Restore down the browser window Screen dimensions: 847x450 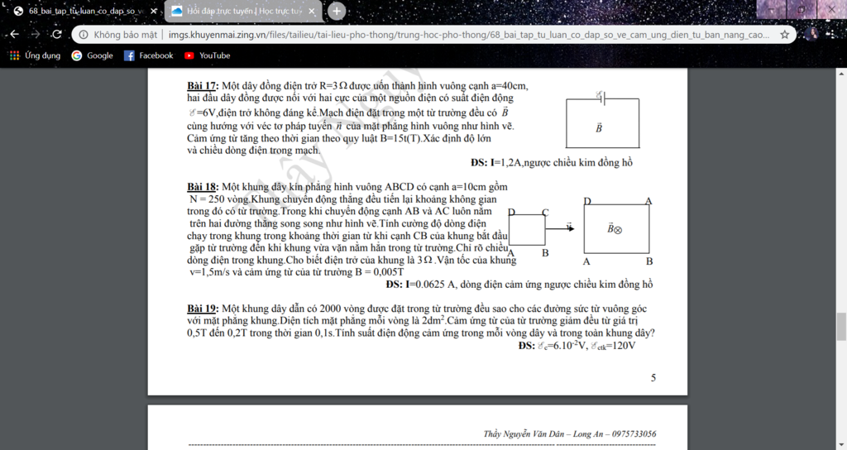click(802, 10)
